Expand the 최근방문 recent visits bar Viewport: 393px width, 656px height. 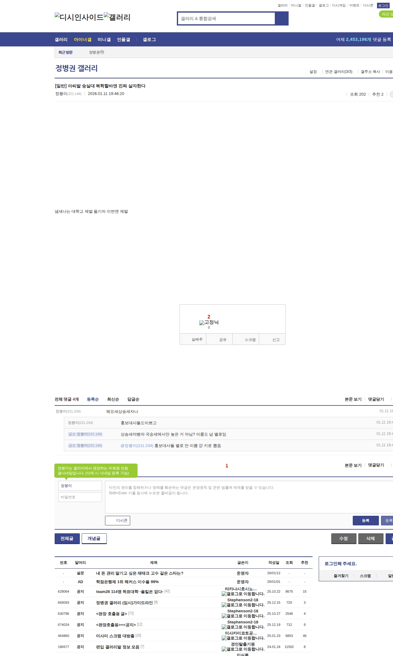pos(65,52)
